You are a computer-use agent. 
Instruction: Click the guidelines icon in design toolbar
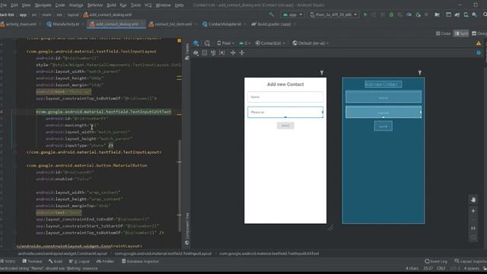pos(233,53)
